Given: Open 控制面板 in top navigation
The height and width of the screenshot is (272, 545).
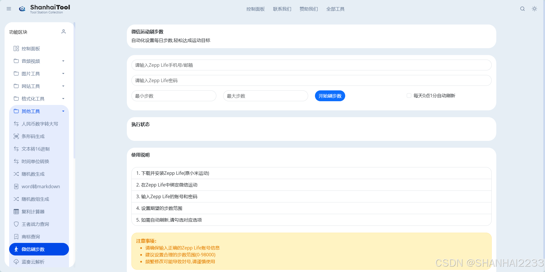Looking at the screenshot, I should point(255,9).
